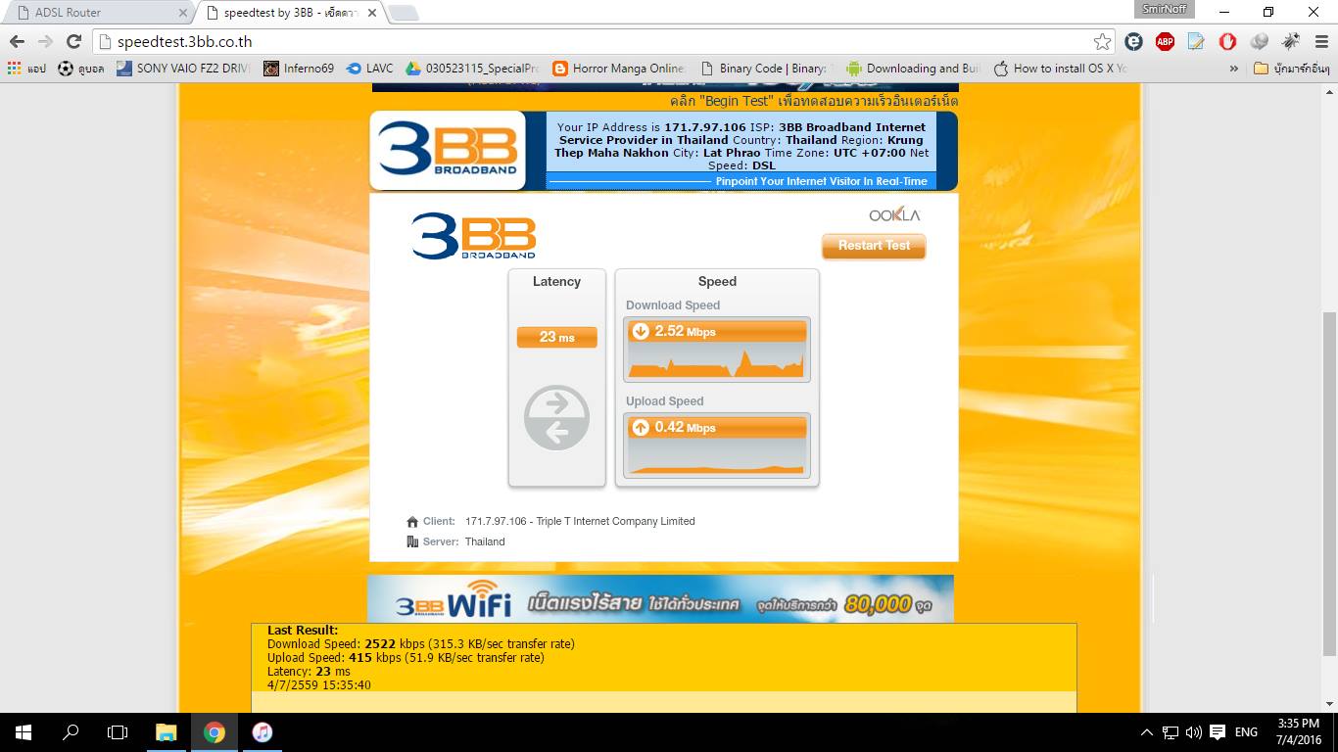Click the 3BB Broadband logo in the speedtest panel

474,236
